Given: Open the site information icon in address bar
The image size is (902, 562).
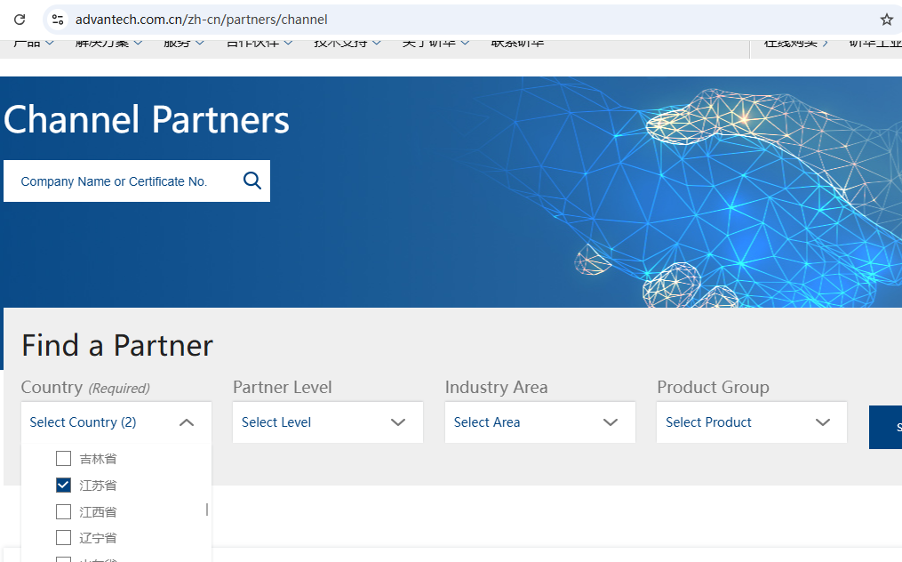Looking at the screenshot, I should (x=58, y=19).
